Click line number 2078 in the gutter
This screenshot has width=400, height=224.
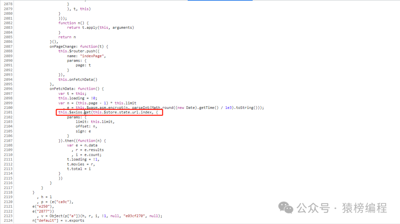[x=8, y=4]
